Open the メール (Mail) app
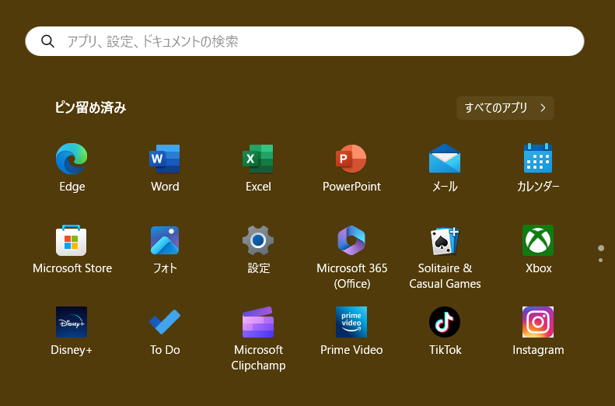This screenshot has width=615, height=406. tap(445, 159)
